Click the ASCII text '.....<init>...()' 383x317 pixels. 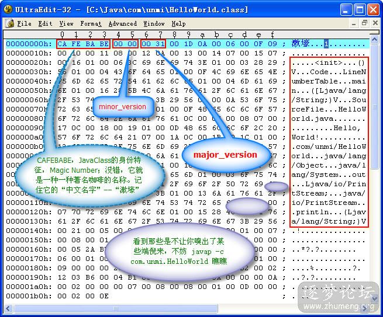328,62
